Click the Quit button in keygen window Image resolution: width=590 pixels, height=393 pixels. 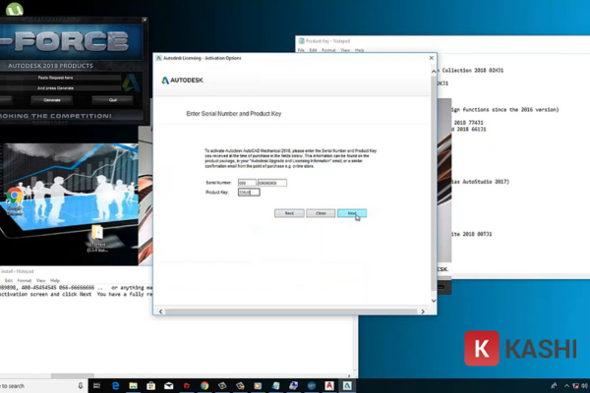coord(113,99)
